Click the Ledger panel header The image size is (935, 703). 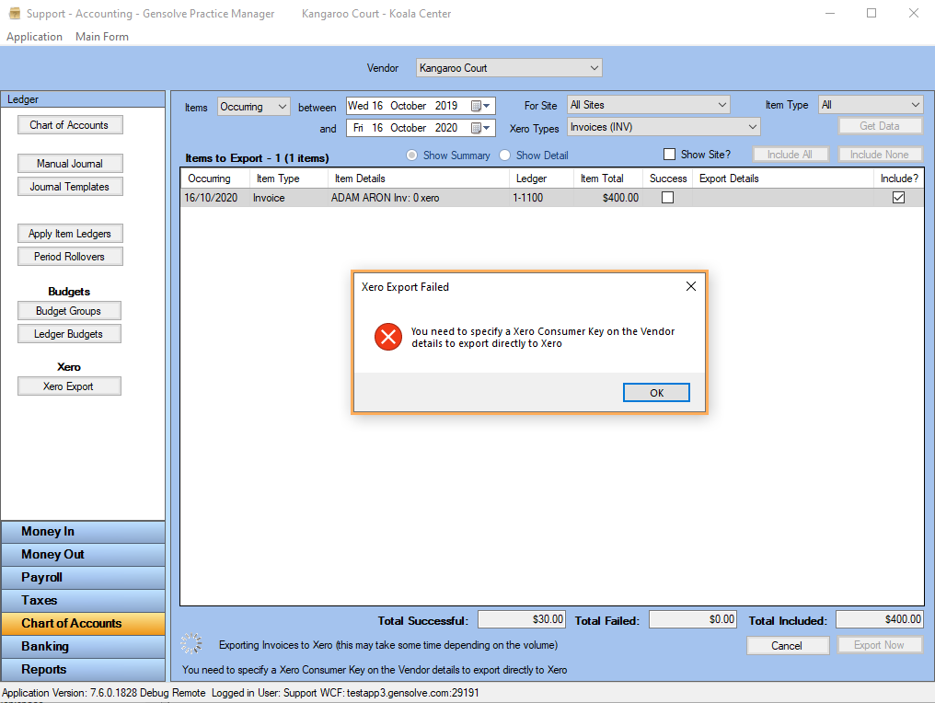83,99
